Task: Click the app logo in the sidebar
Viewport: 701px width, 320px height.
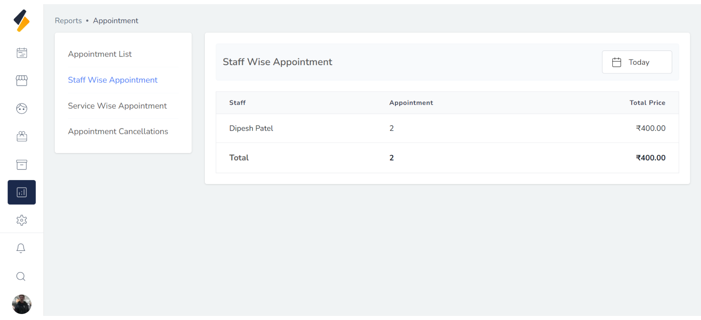Action: [22, 21]
